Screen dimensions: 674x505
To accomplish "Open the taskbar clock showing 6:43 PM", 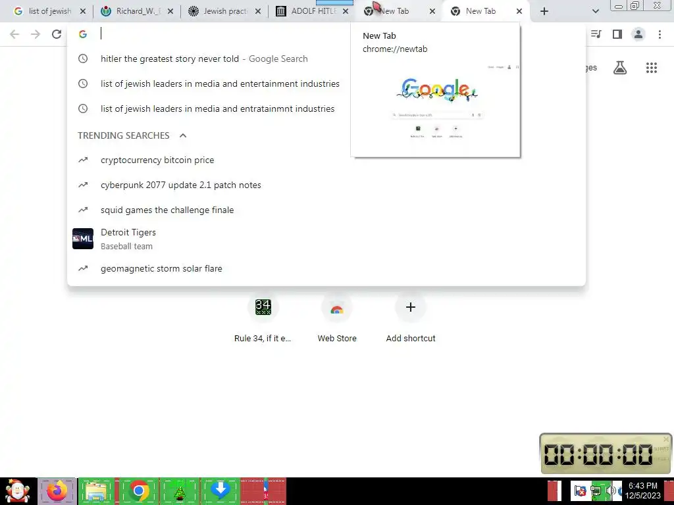I will [642, 491].
